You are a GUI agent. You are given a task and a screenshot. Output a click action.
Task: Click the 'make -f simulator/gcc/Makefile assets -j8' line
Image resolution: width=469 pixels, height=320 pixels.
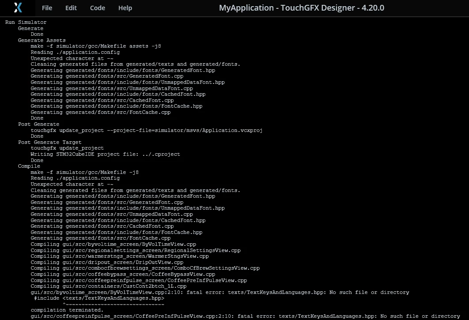(x=96, y=46)
